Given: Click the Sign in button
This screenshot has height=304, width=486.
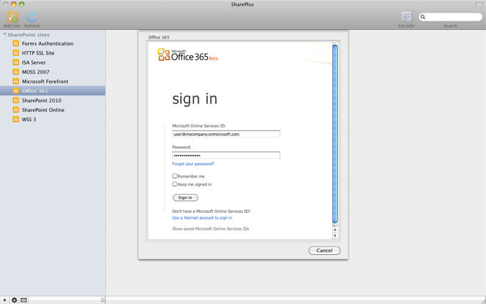Looking at the screenshot, I should tap(185, 198).
